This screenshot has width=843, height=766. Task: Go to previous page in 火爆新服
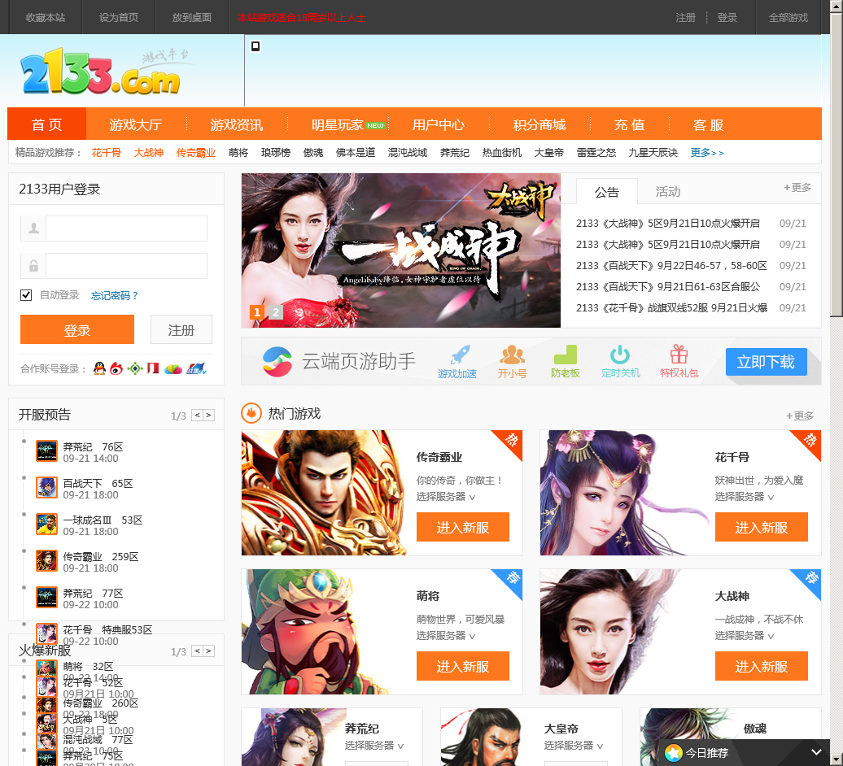click(x=197, y=651)
